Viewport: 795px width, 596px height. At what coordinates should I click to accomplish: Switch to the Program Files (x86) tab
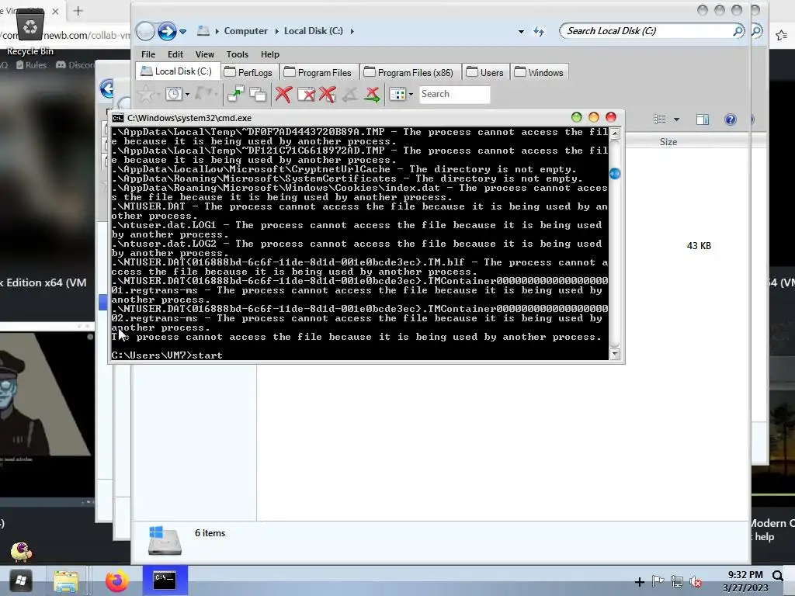(x=410, y=72)
